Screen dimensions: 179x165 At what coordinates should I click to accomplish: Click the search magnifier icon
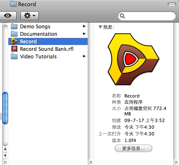tap(122, 16)
